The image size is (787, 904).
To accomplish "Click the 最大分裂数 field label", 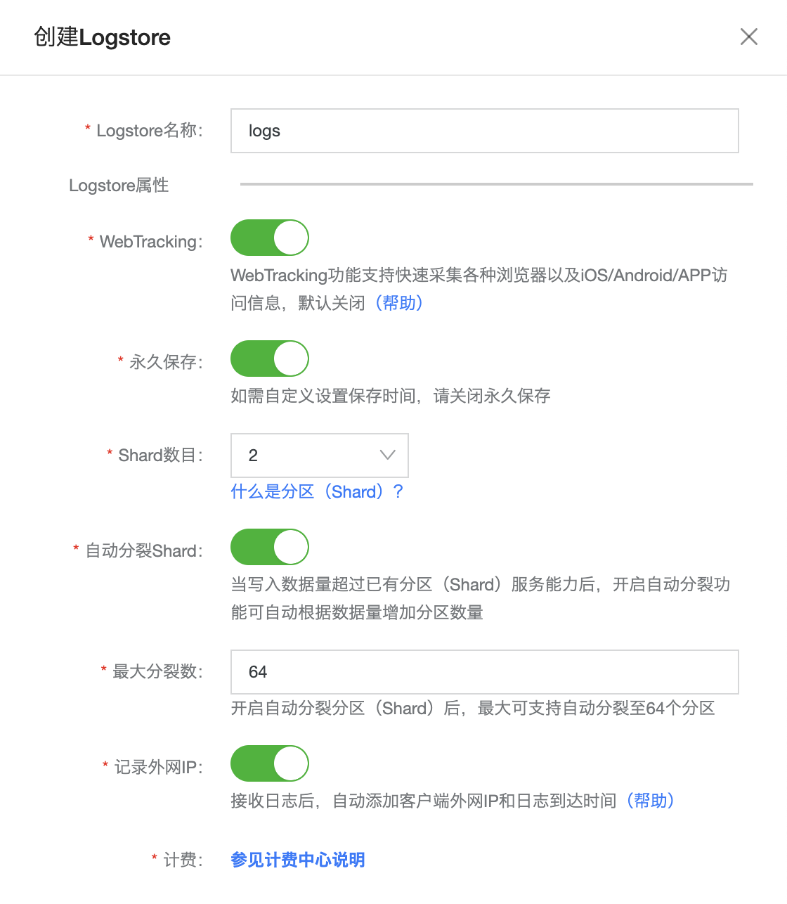I will [x=158, y=672].
